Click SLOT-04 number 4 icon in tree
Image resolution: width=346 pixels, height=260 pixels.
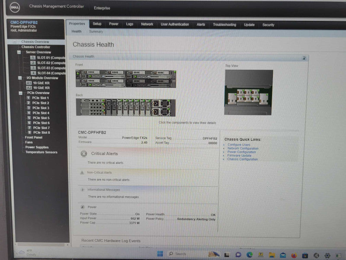[33, 73]
